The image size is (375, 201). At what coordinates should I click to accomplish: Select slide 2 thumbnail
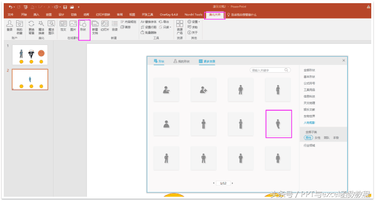(30, 80)
